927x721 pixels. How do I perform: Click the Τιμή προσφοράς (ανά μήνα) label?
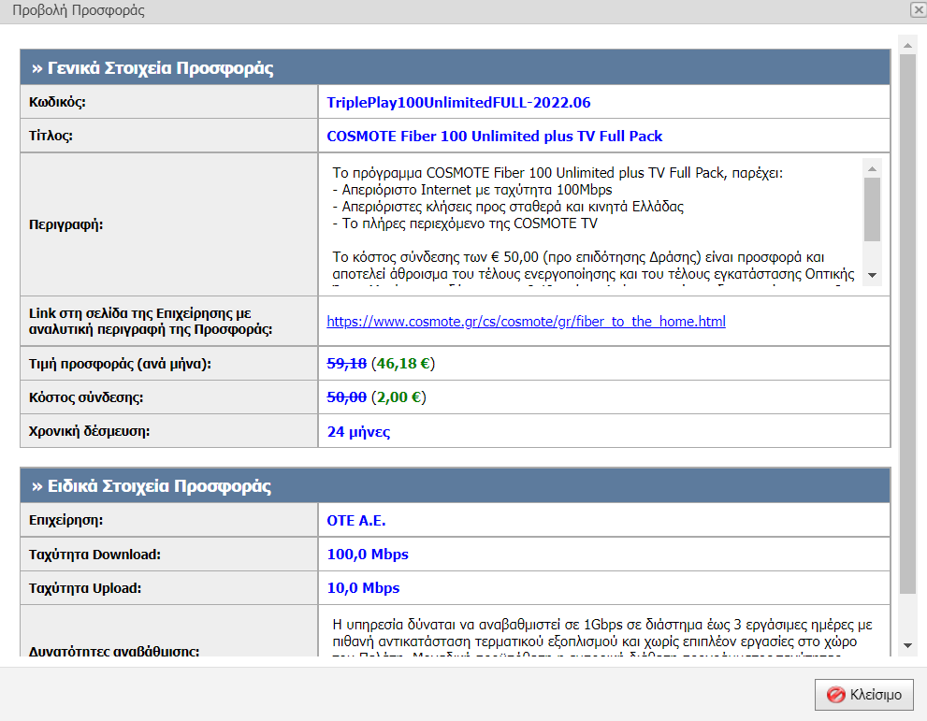(120, 364)
